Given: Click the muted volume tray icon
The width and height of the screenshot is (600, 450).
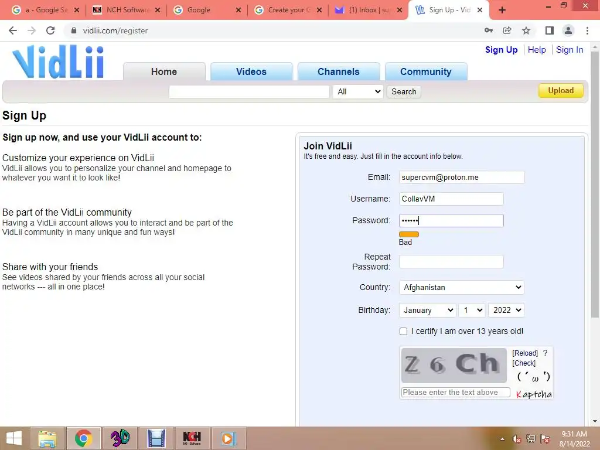Looking at the screenshot, I should [516, 439].
